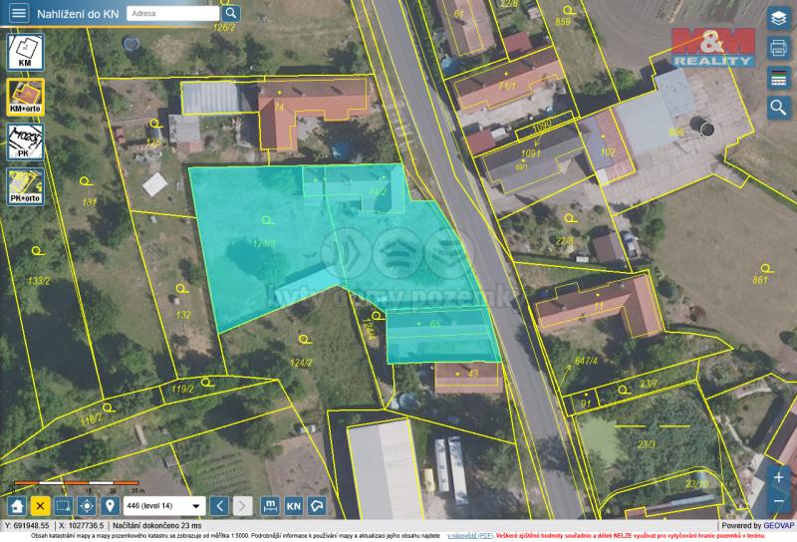The height and width of the screenshot is (542, 797).
Task: Click the print map icon
Action: (778, 48)
